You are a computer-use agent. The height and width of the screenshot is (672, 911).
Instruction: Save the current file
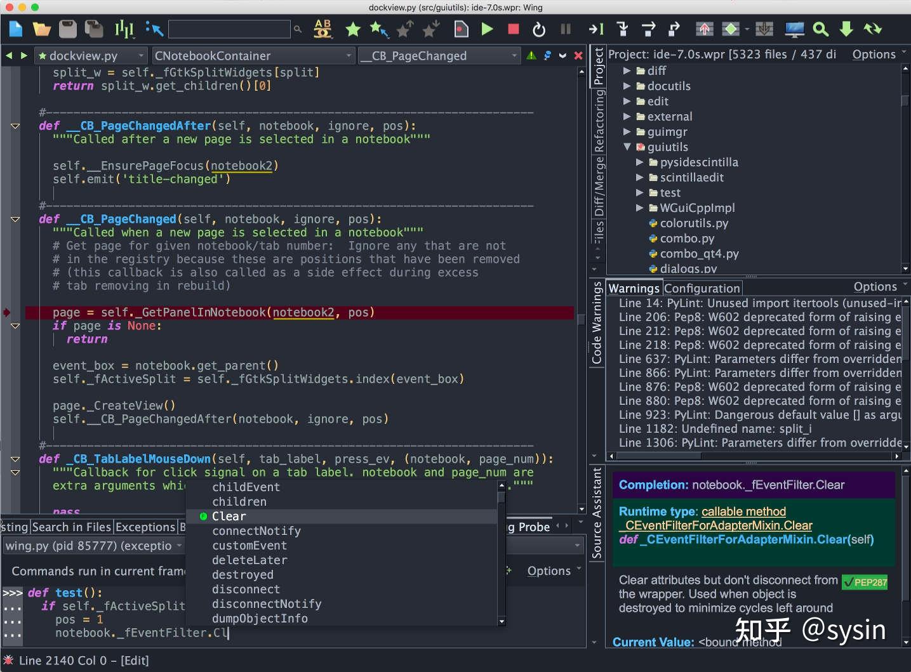(67, 29)
